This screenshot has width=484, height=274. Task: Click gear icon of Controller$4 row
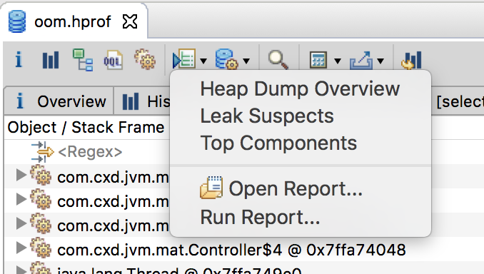pos(41,248)
